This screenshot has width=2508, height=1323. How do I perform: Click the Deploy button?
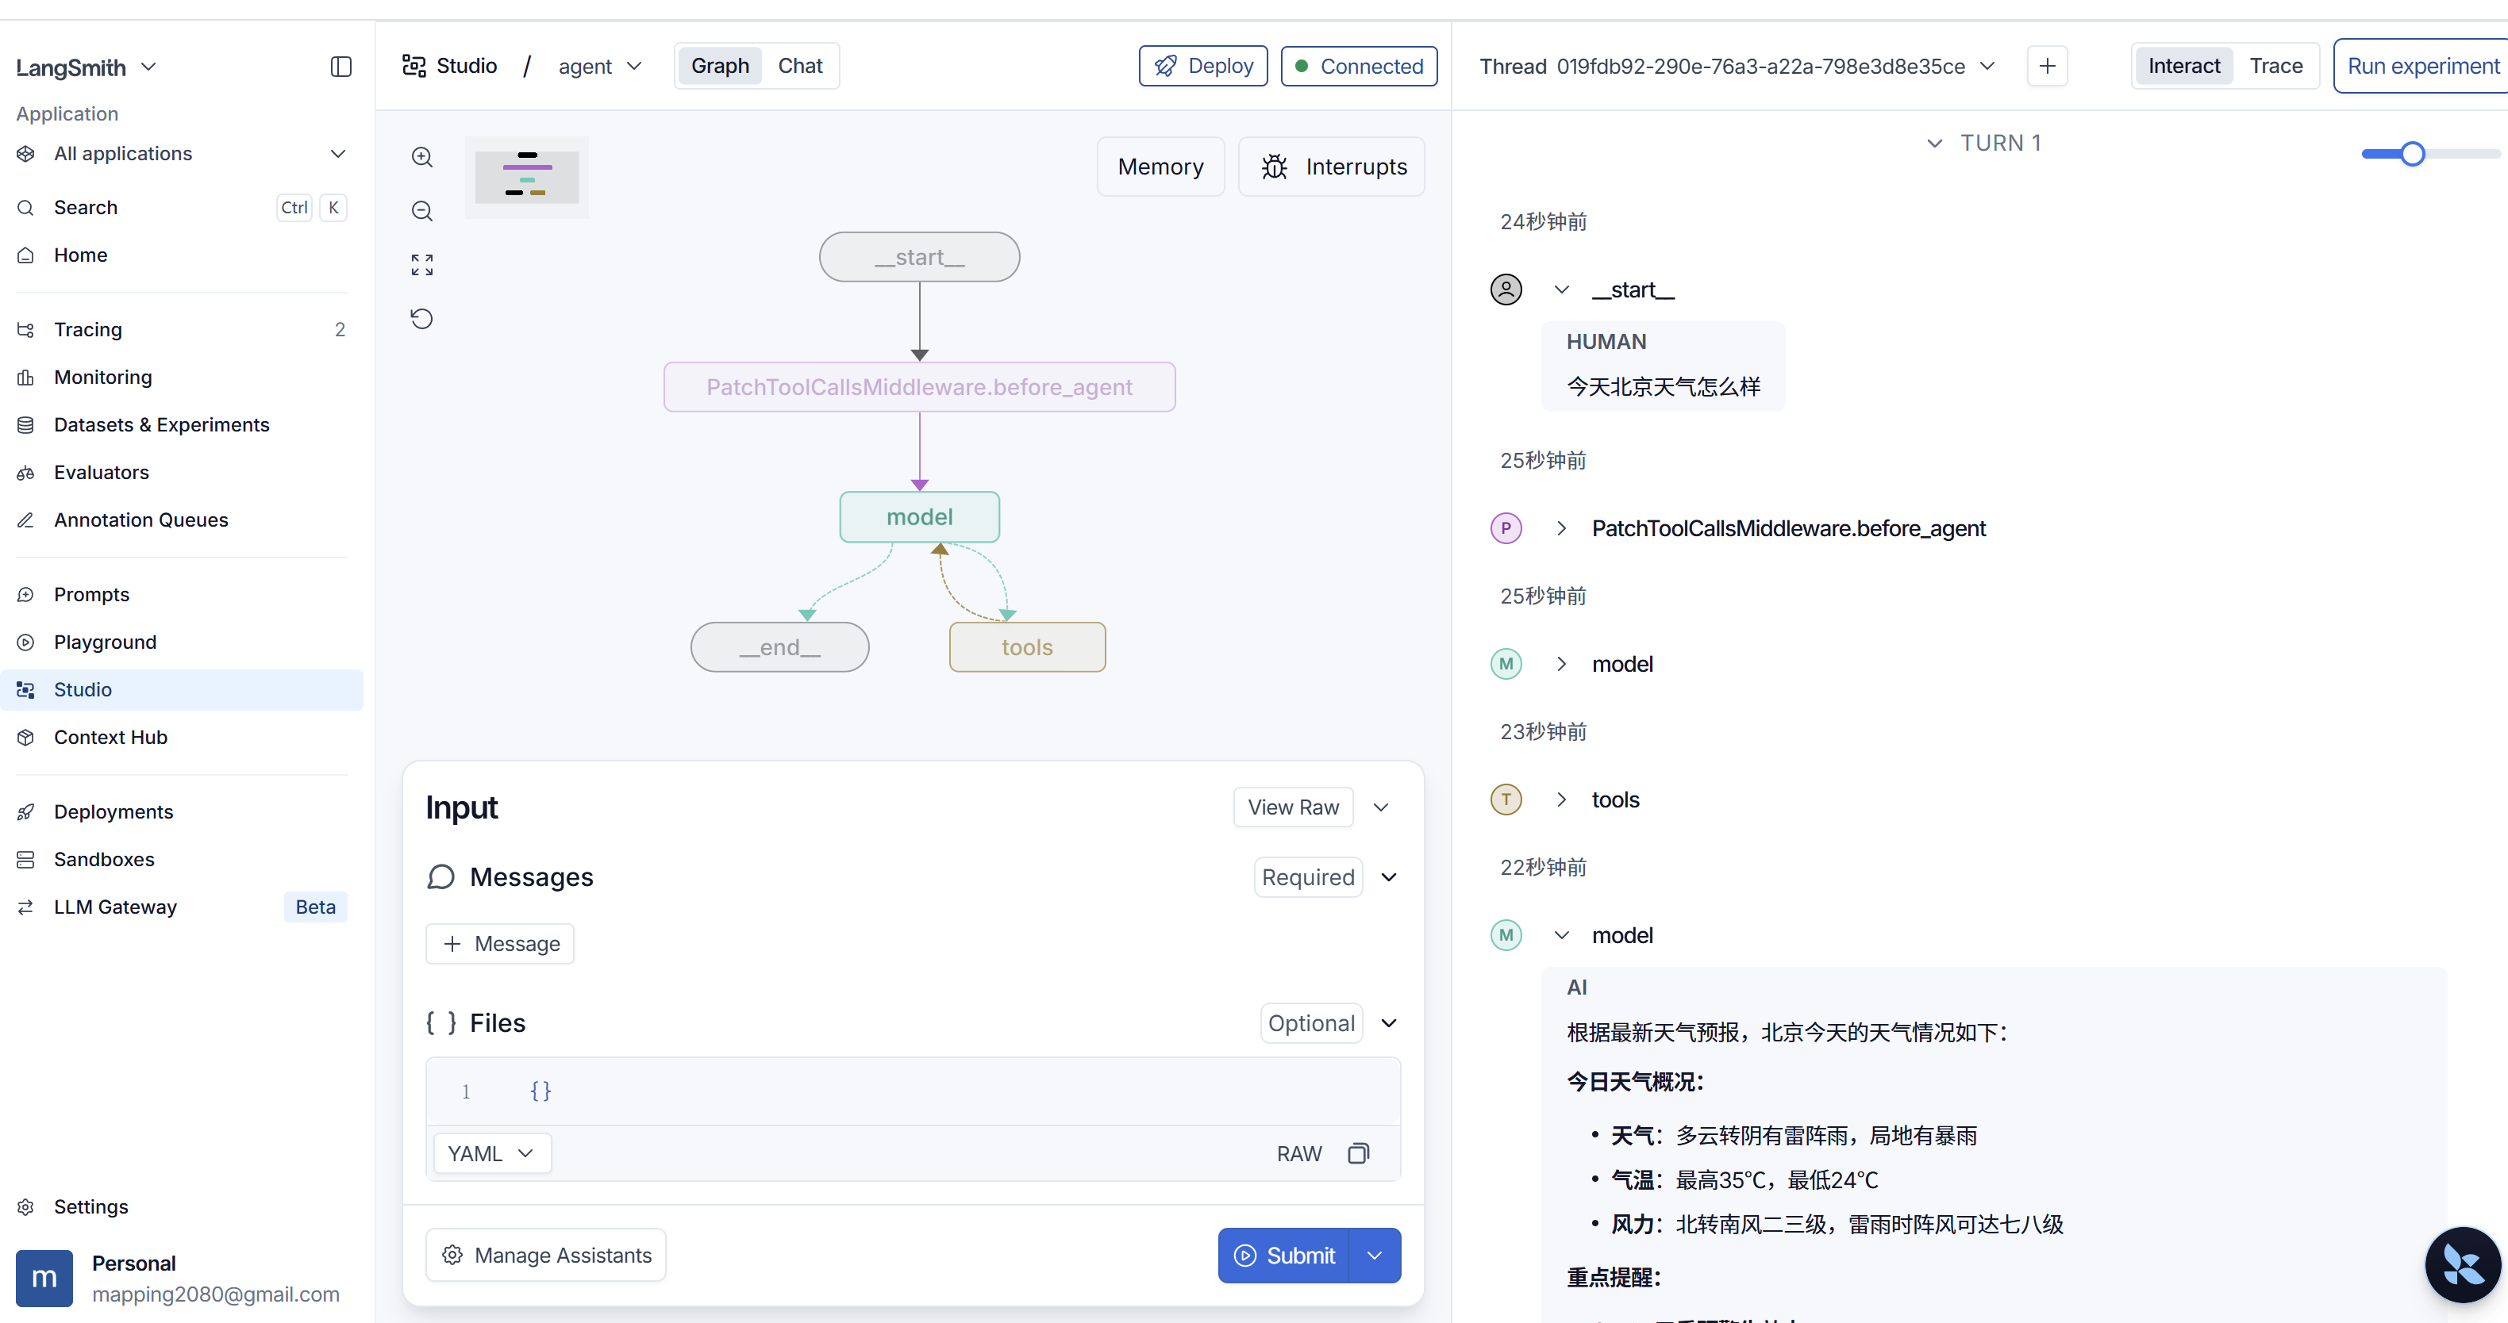click(1202, 65)
